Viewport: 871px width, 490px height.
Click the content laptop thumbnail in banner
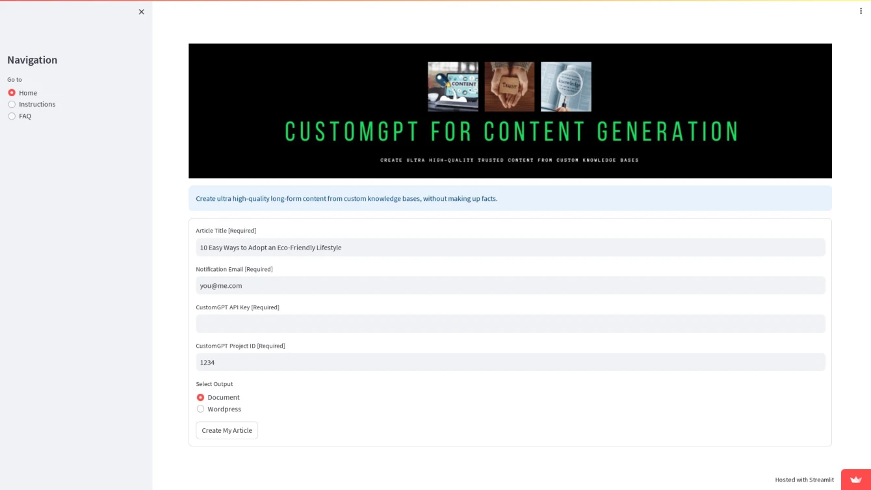pos(453,86)
